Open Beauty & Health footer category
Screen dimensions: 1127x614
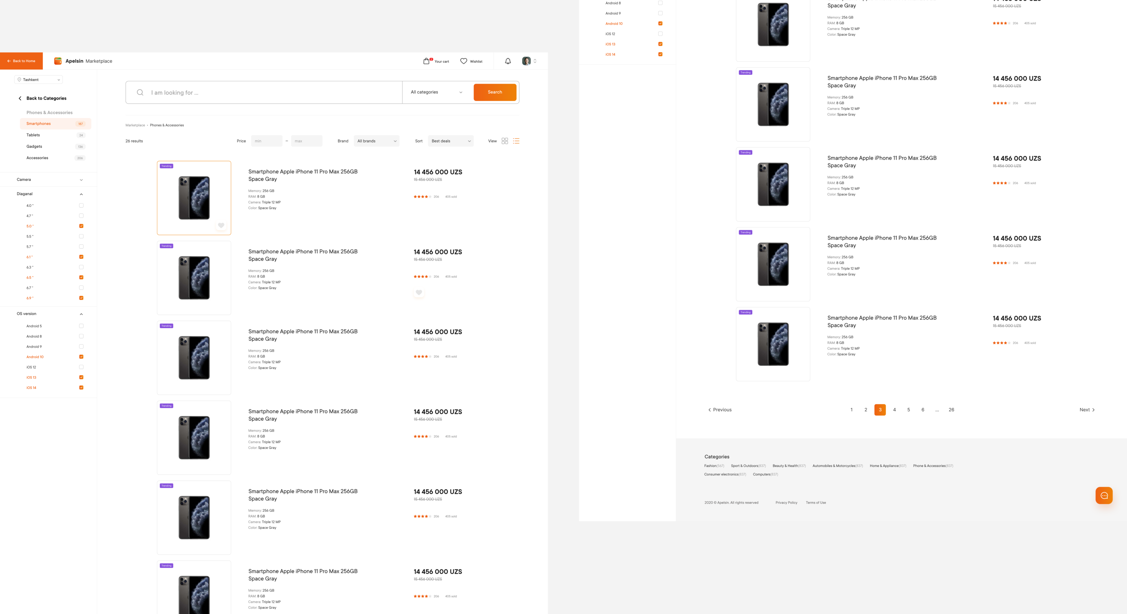click(789, 466)
